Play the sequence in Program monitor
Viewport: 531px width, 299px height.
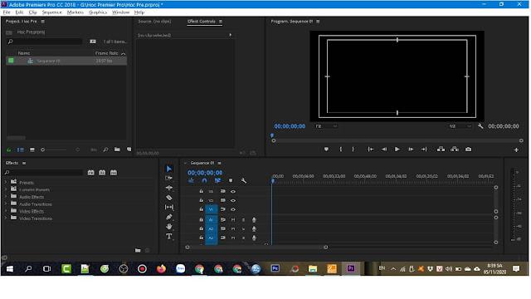pos(397,149)
